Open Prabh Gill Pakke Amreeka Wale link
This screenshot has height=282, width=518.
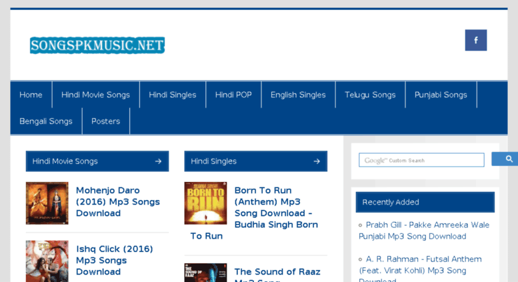(424, 231)
